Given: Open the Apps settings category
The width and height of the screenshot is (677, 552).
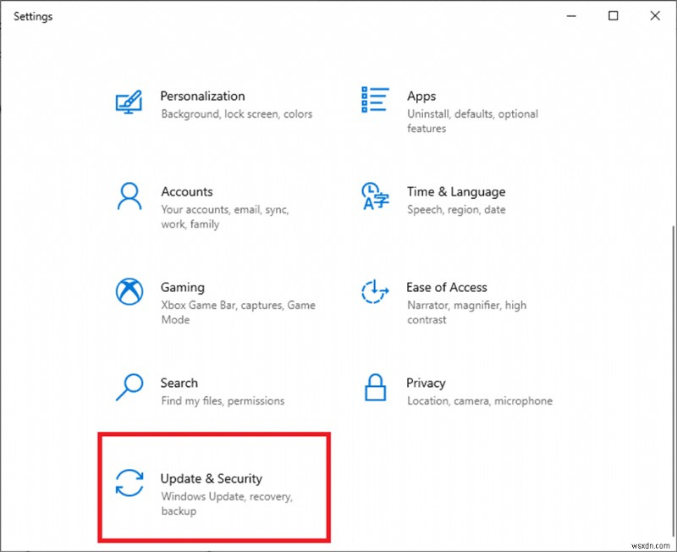Looking at the screenshot, I should click(421, 97).
